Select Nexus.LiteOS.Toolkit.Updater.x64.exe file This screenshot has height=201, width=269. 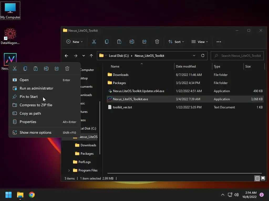tap(185, 91)
